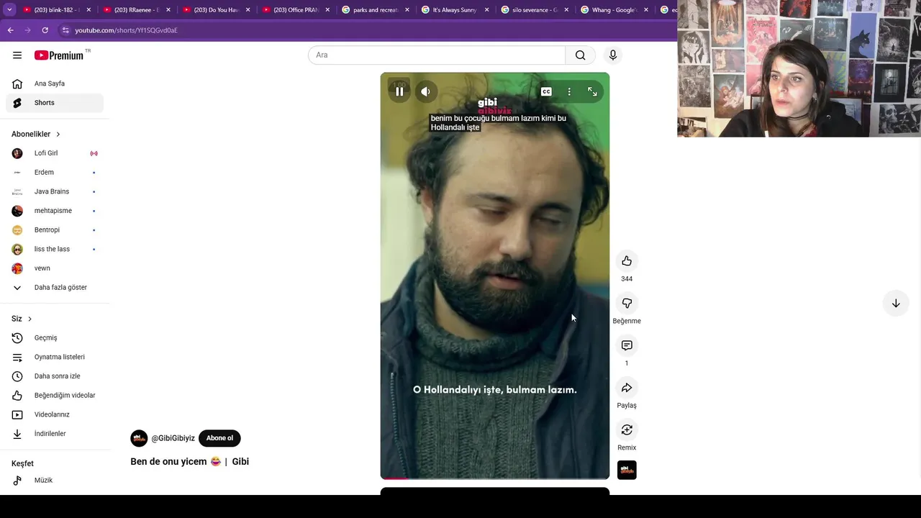This screenshot has width=921, height=518.
Task: Switch to the Do You Have tab
Action: pos(217,10)
